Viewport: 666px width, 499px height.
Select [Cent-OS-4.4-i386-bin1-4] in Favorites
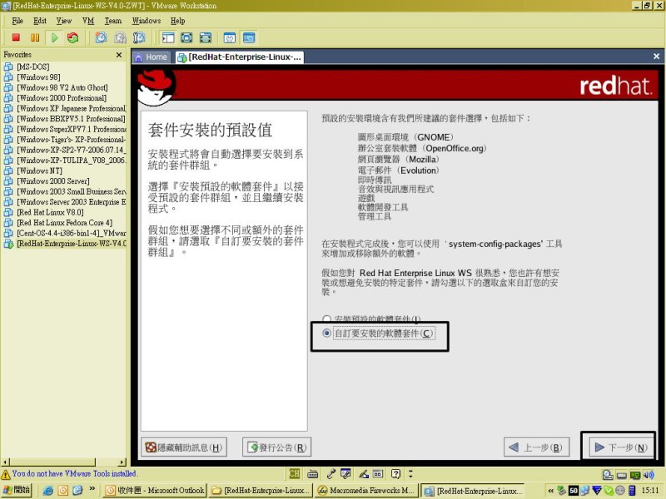(x=71, y=233)
